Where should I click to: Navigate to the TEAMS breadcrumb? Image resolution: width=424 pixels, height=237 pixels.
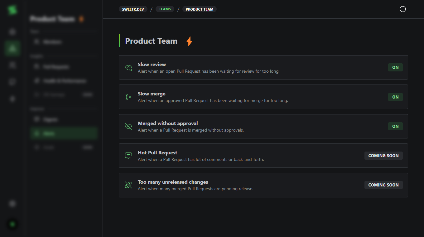coord(165,9)
